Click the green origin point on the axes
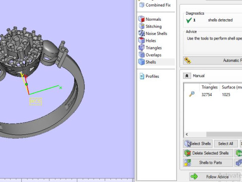Image resolution: width=242 pixels, height=182 pixels. 26,84
